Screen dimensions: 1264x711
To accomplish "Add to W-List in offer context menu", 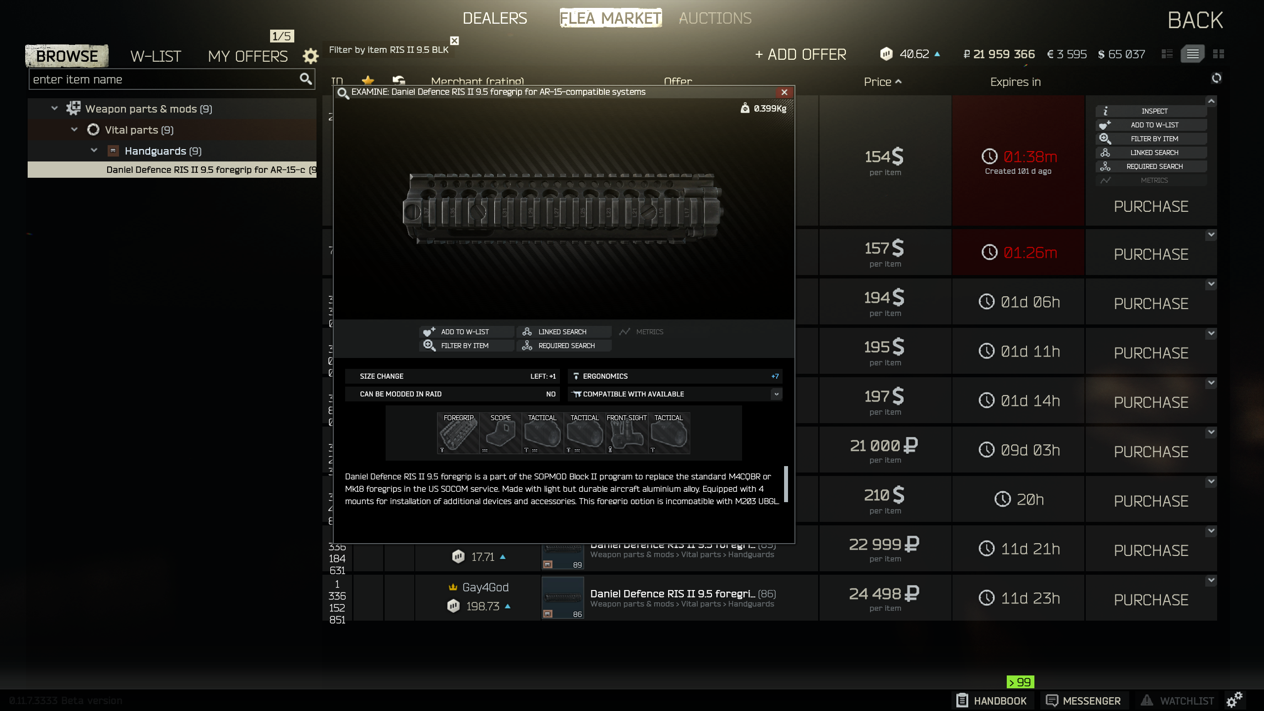I will (x=1151, y=125).
